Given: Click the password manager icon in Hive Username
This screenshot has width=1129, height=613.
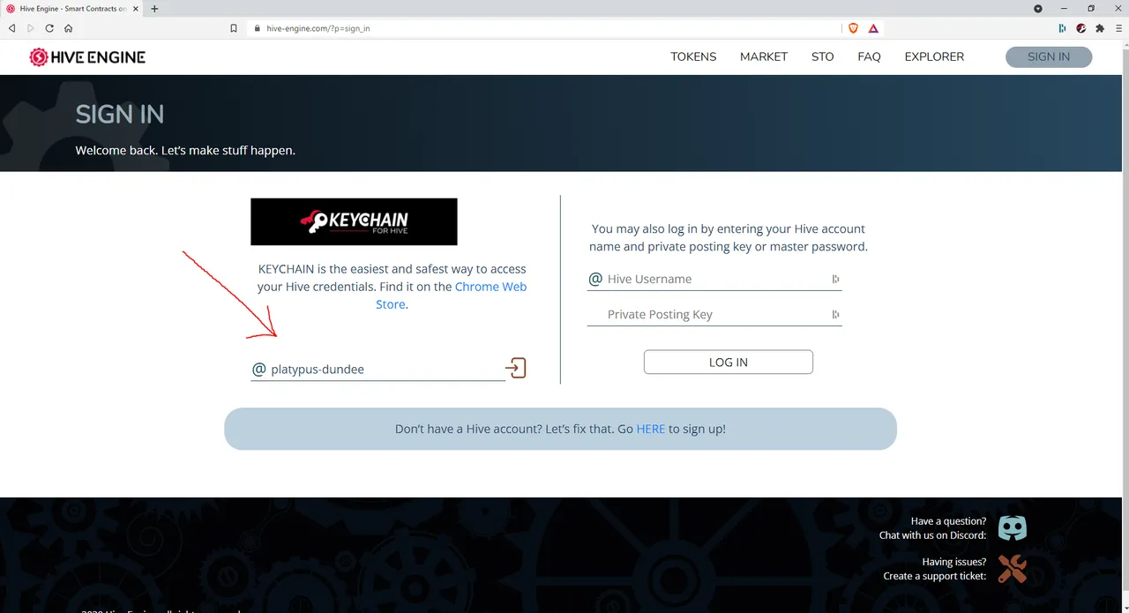Looking at the screenshot, I should 835,279.
